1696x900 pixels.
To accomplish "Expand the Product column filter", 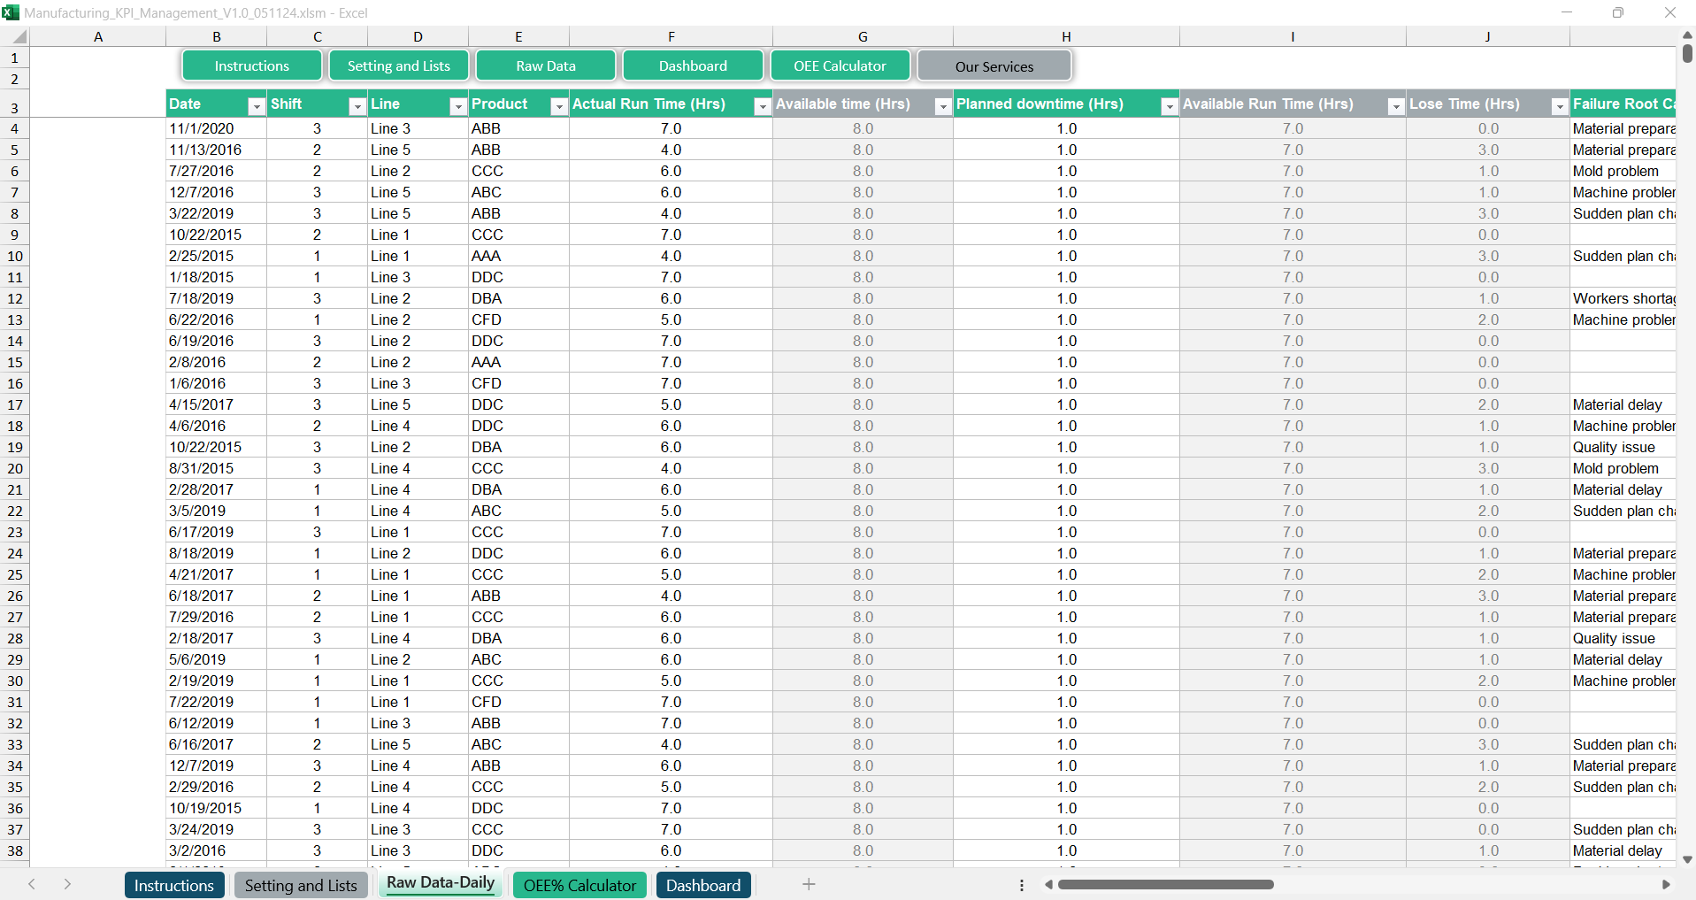I will pyautogui.click(x=558, y=106).
